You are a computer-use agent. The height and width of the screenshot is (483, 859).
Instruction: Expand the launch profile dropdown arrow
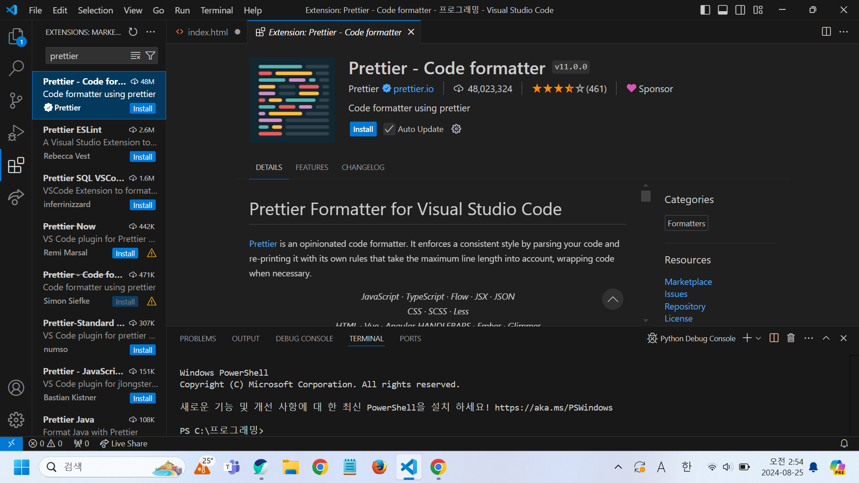pyautogui.click(x=758, y=338)
